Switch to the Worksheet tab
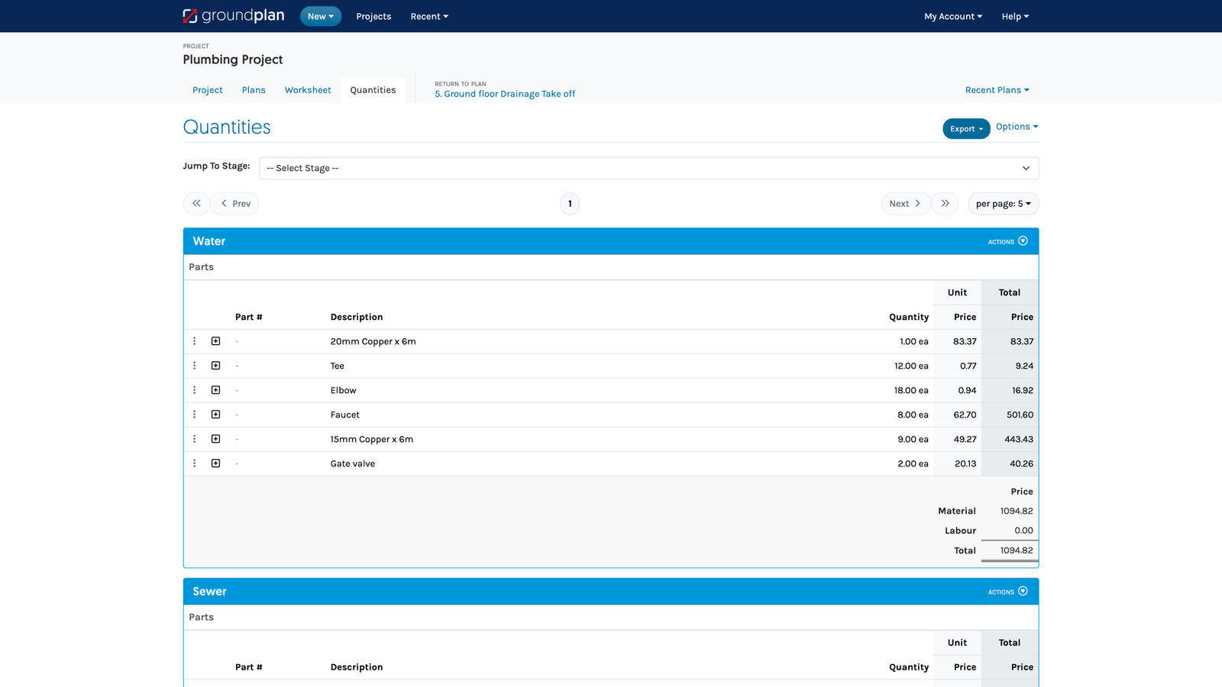 click(307, 89)
